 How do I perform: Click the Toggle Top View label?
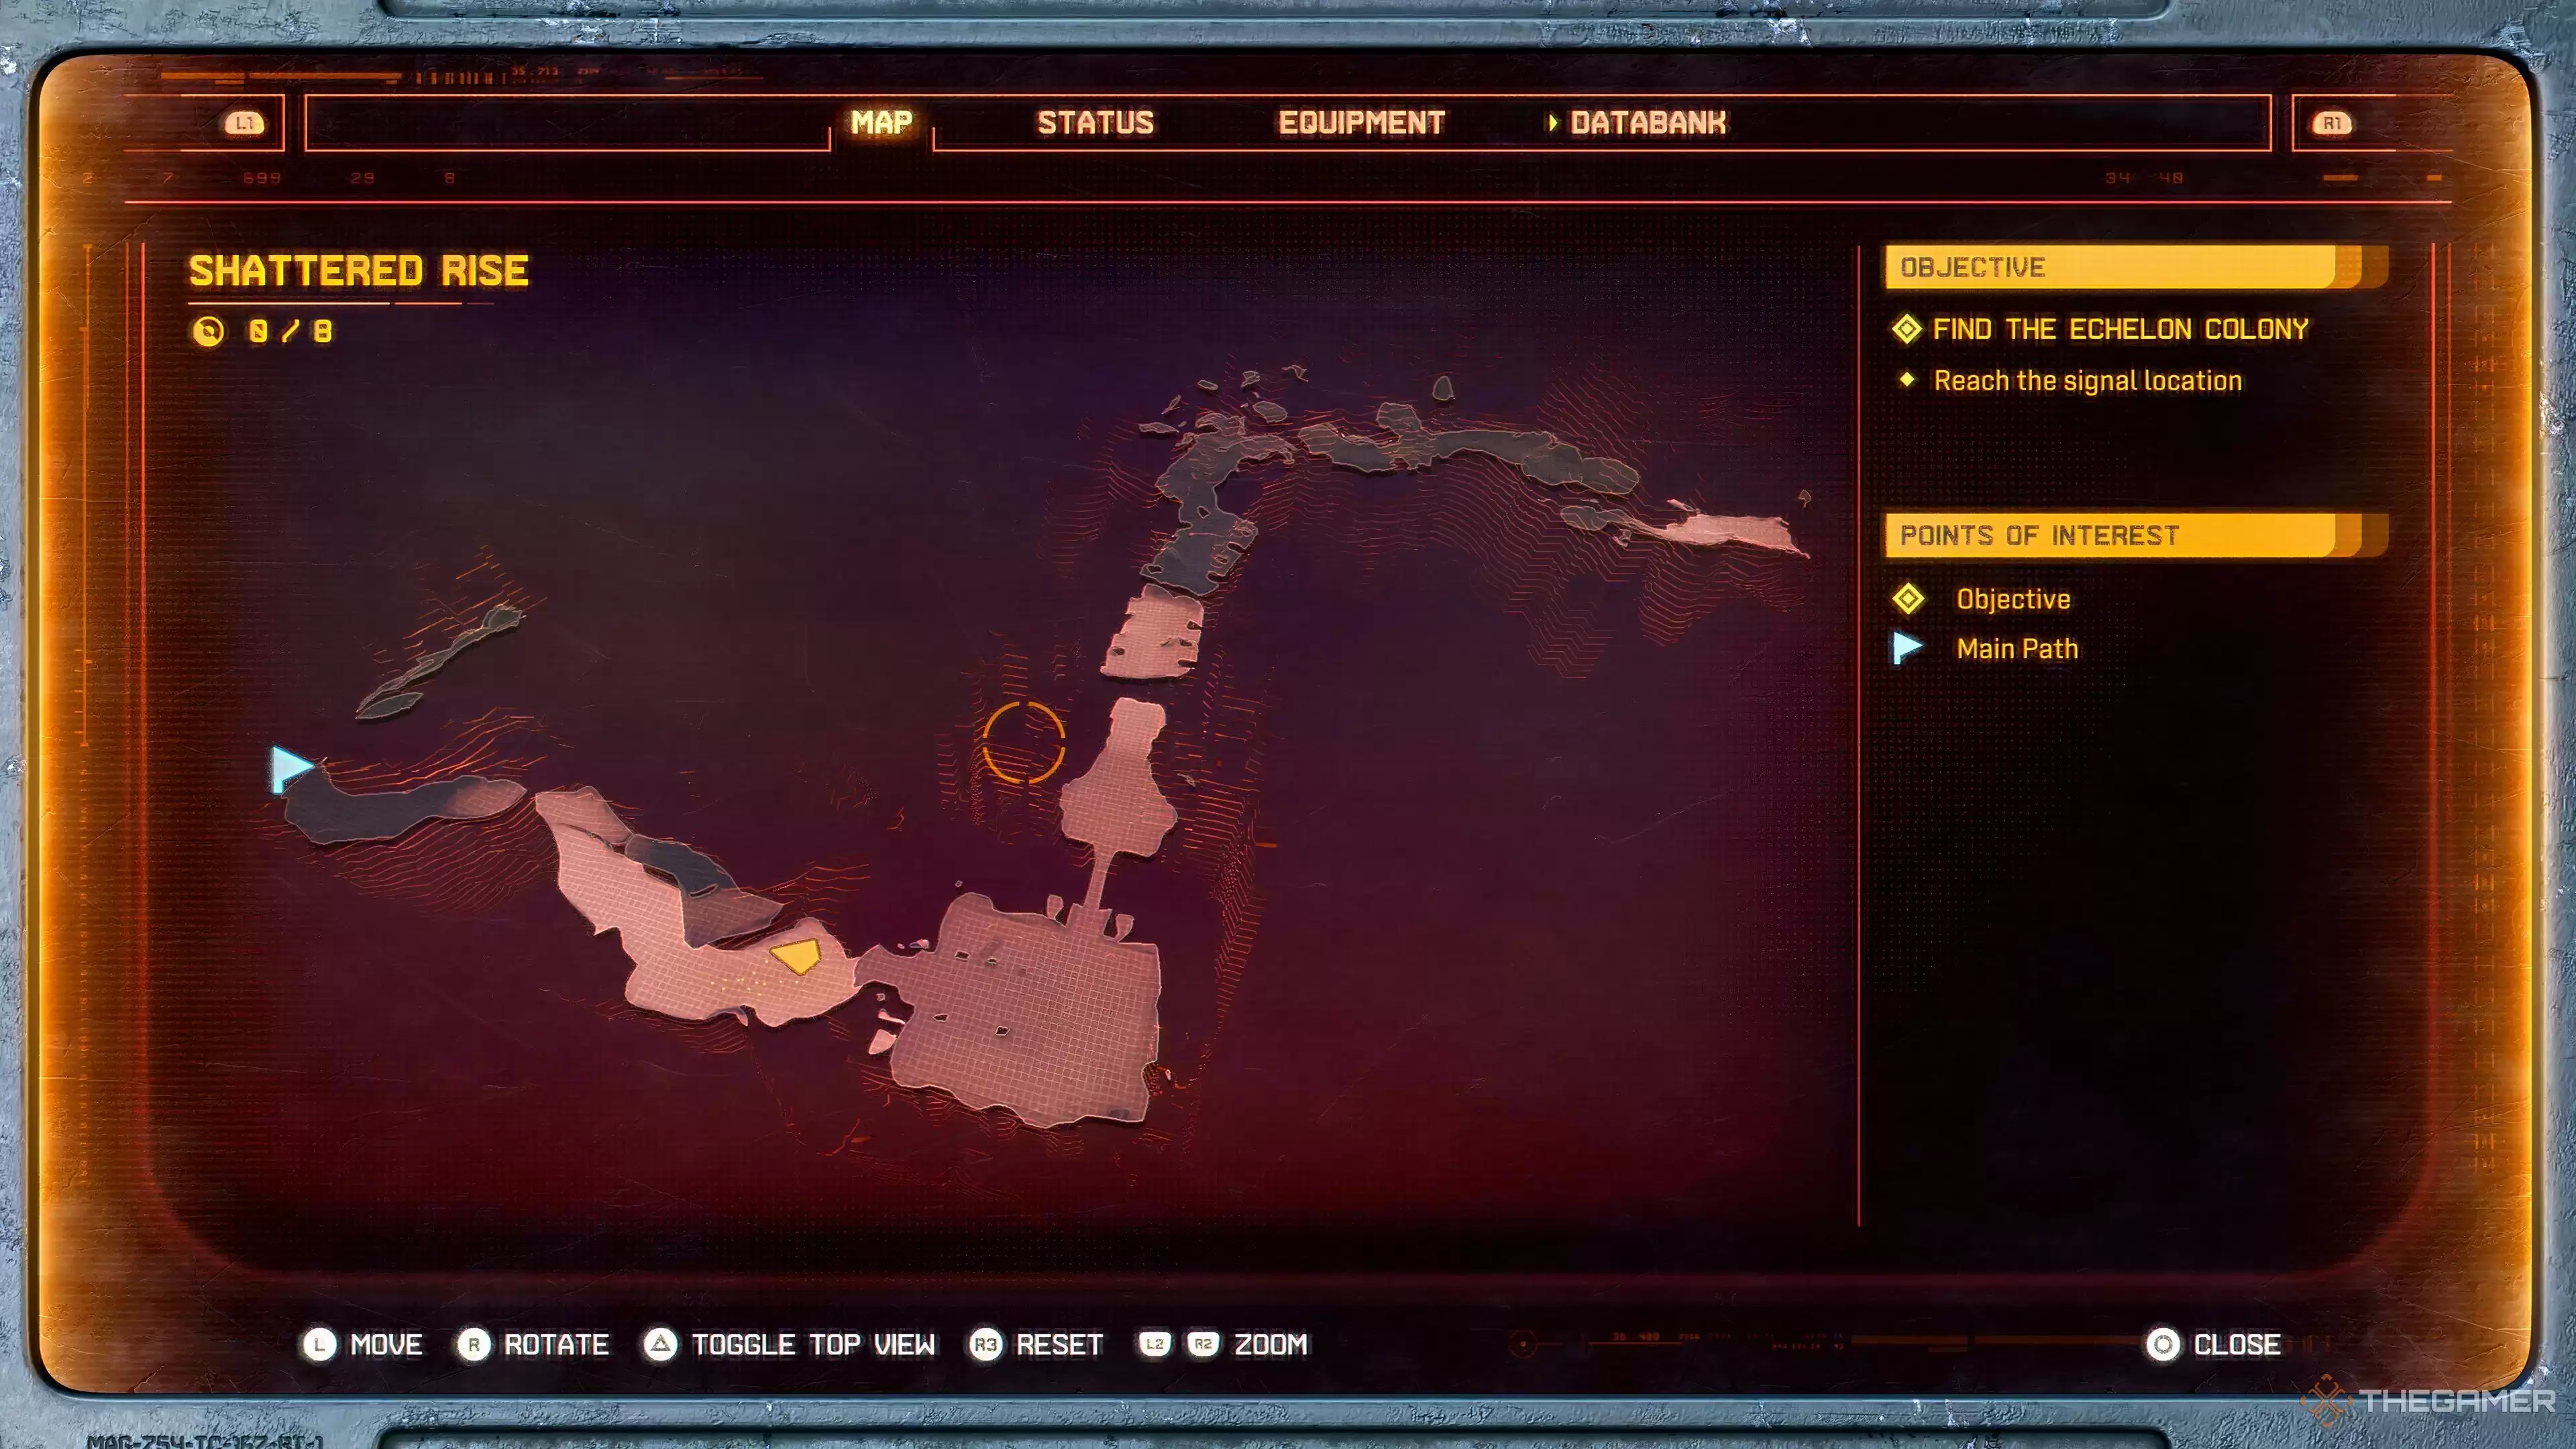(813, 1344)
